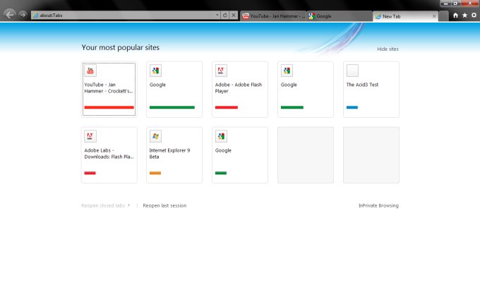Click the blue activity bar on Acid3 tile
This screenshot has height=283, width=480.
352,107
